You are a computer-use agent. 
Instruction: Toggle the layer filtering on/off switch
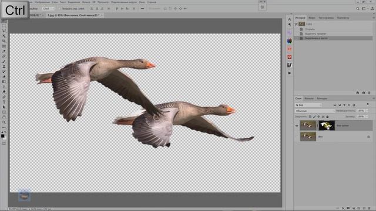pyautogui.click(x=368, y=104)
